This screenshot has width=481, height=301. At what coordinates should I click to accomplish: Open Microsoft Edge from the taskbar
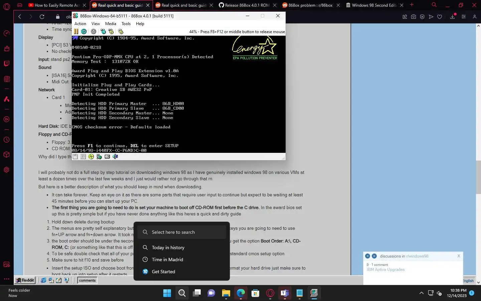tap(241, 293)
